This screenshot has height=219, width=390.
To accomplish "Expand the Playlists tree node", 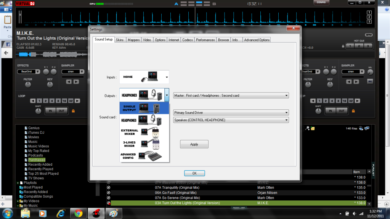I will (x=18, y=183).
